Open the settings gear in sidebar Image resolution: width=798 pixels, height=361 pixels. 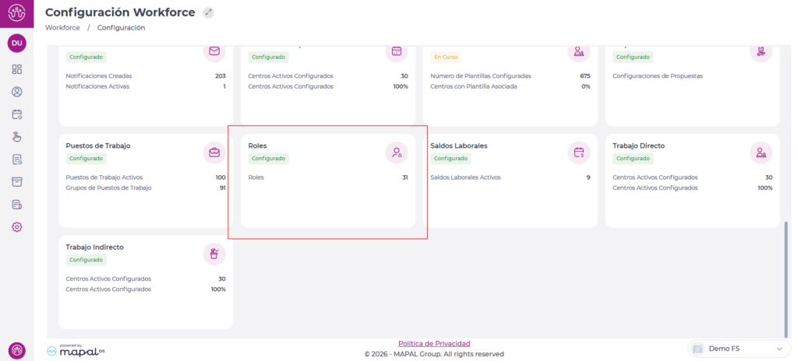(x=17, y=227)
